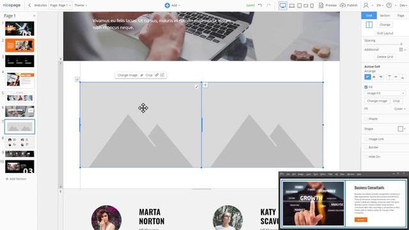Click the two-column grid layout icon
The height and width of the screenshot is (230, 409).
[369, 25]
